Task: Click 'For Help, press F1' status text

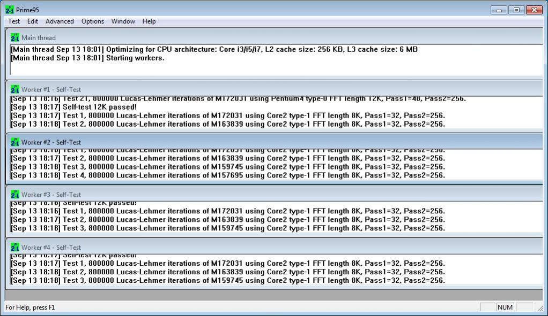Action: click(30, 307)
